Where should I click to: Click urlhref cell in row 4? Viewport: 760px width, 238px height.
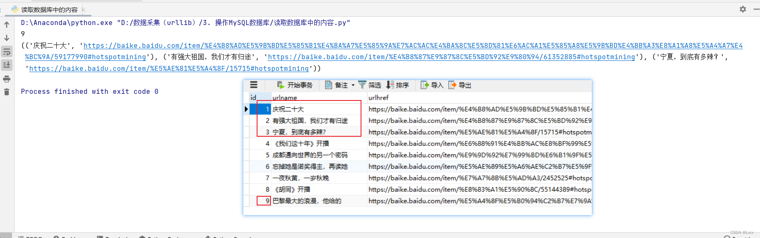479,143
